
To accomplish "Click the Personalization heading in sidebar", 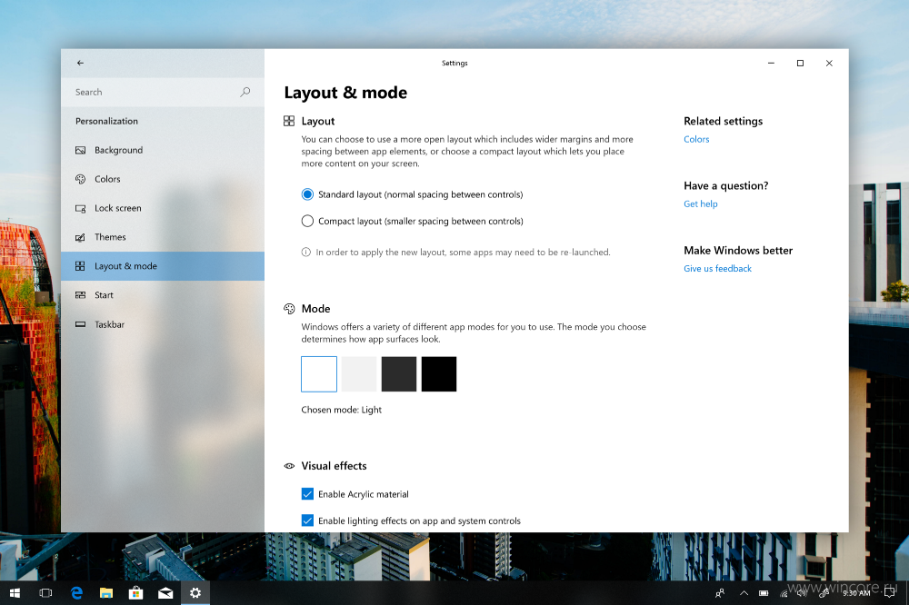I will [106, 121].
